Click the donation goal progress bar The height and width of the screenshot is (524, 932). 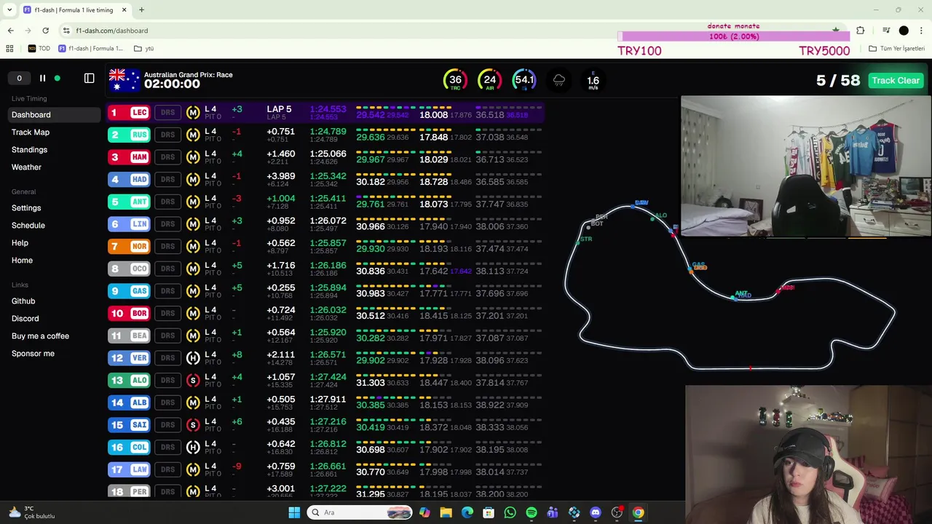click(x=734, y=36)
